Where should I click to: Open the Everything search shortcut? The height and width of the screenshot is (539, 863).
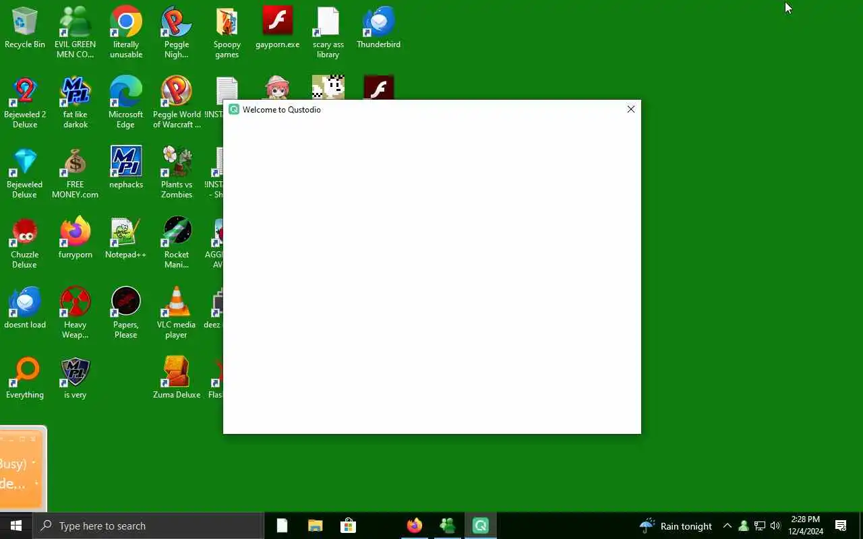pos(25,378)
